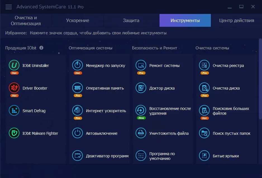
Task: Click the Очистка диска label
Action: (226, 88)
